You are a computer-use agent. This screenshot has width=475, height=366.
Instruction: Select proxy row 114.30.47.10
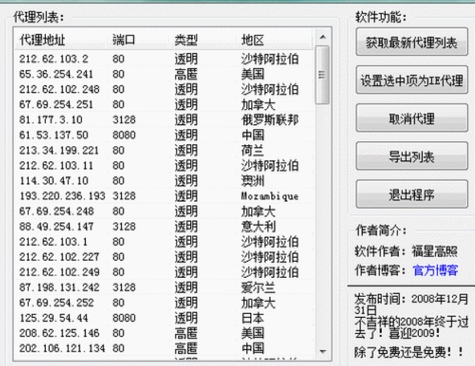[164, 181]
